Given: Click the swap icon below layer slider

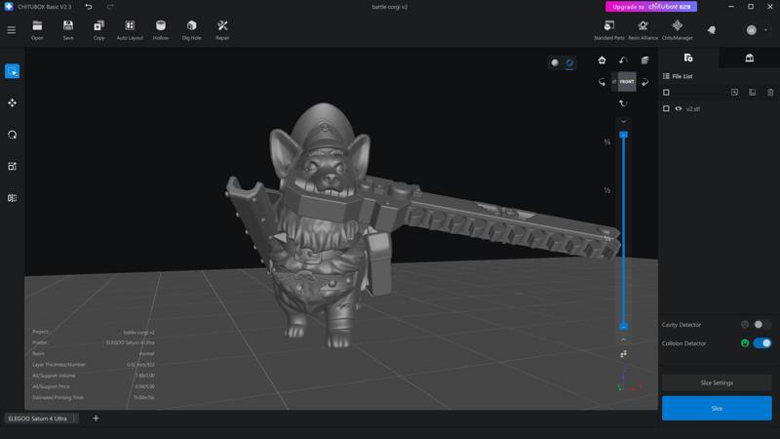Looking at the screenshot, I should (x=623, y=354).
